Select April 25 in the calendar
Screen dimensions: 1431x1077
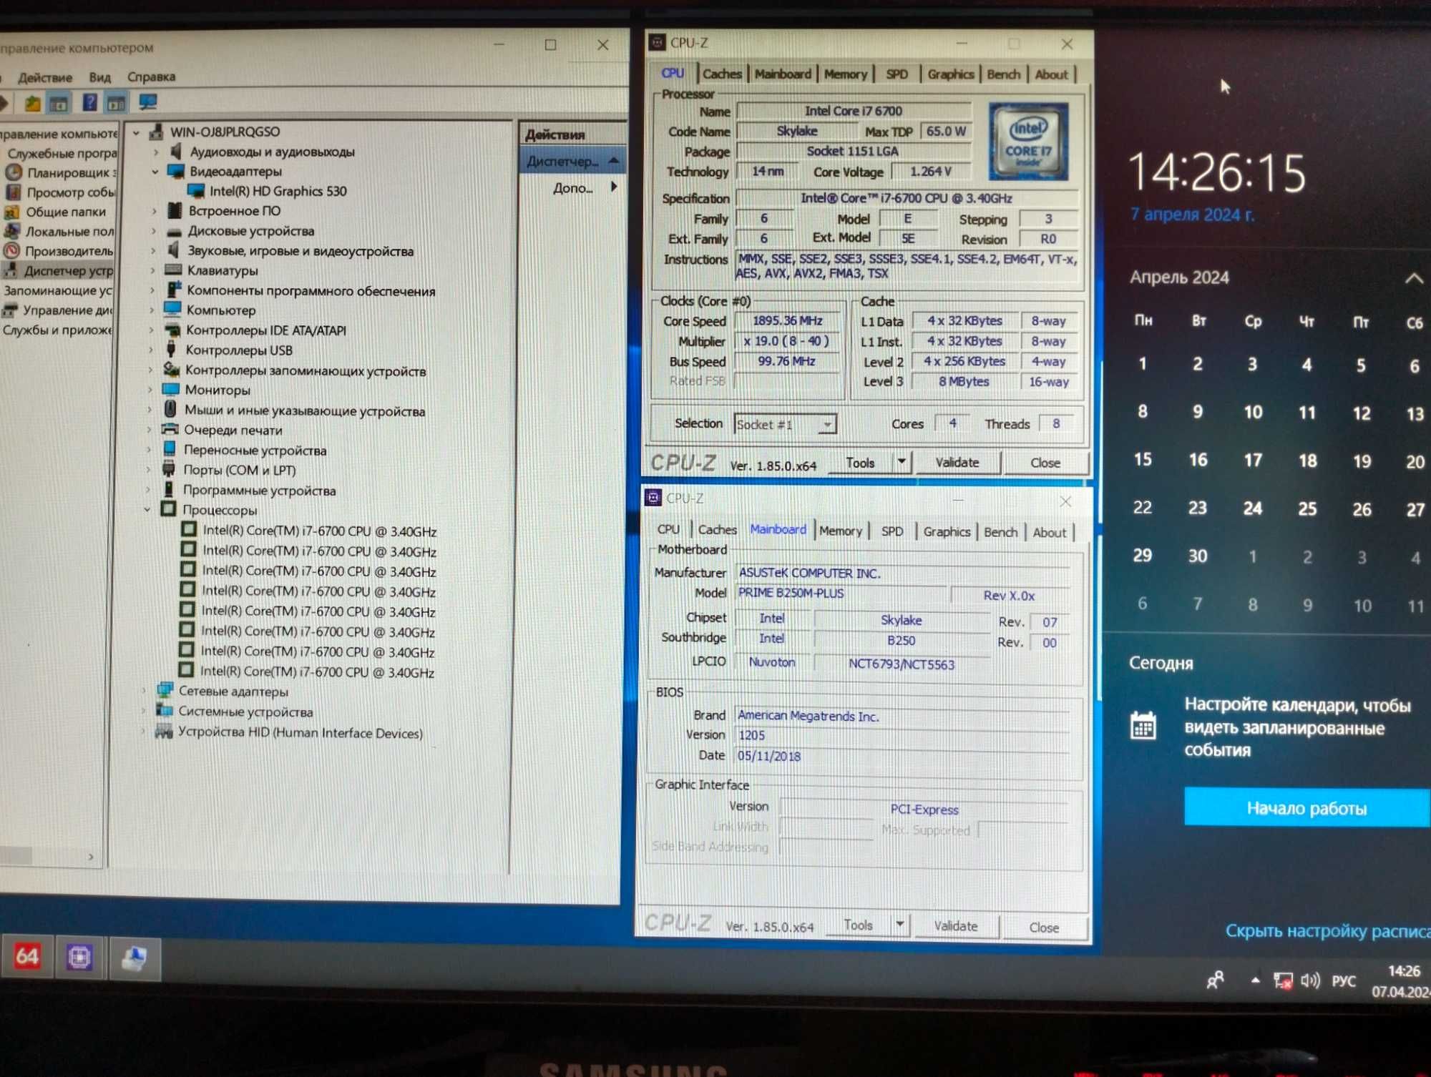pyautogui.click(x=1307, y=508)
